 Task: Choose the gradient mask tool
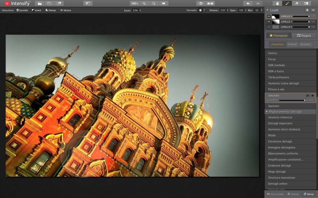coord(307,3)
